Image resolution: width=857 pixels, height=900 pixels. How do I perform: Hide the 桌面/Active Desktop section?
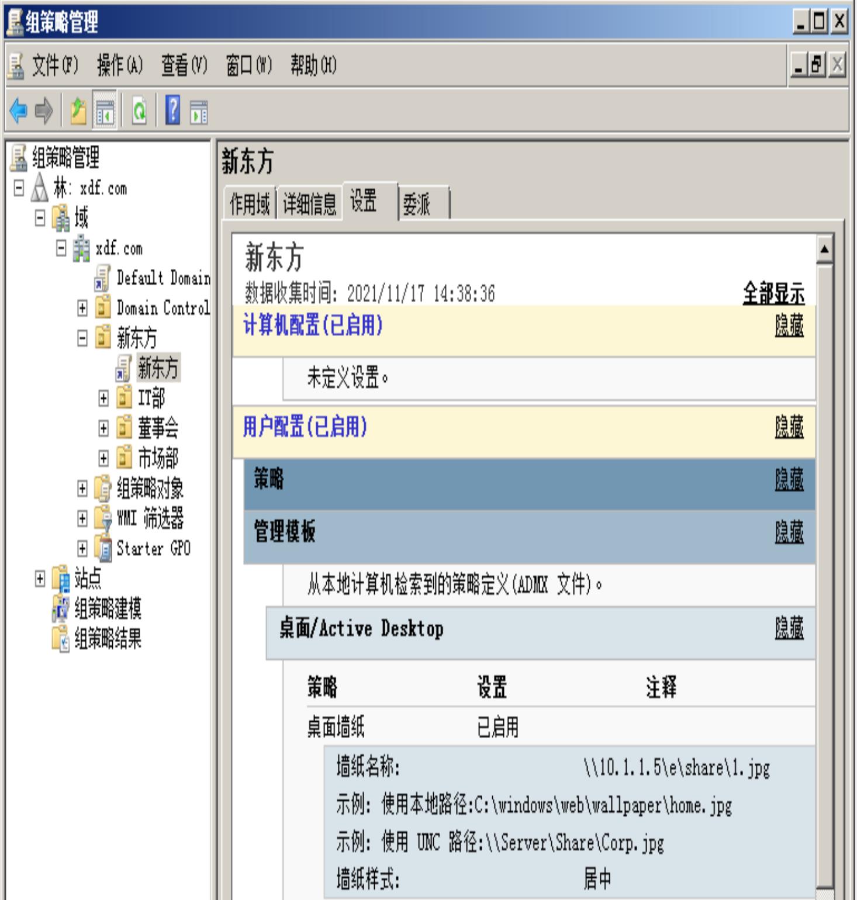click(789, 629)
